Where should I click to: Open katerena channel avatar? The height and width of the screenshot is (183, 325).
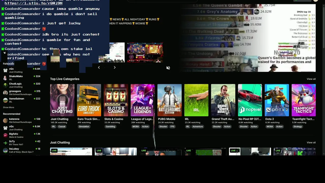(5, 120)
